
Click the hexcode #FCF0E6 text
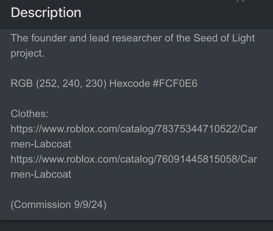click(x=175, y=83)
